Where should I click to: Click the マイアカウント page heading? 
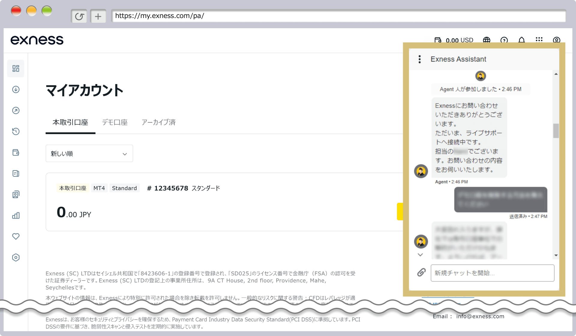click(x=85, y=90)
